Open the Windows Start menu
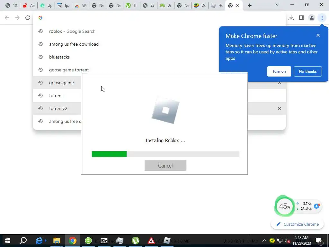329x247 pixels. pos(8,241)
